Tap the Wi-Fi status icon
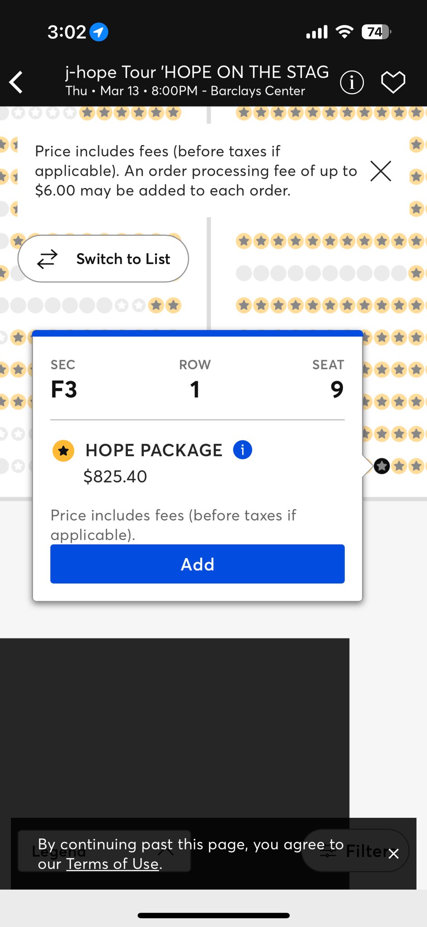The image size is (427, 927). [x=344, y=32]
